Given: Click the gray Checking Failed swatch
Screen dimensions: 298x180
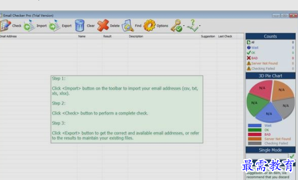Looking at the screenshot, I should point(255,143).
